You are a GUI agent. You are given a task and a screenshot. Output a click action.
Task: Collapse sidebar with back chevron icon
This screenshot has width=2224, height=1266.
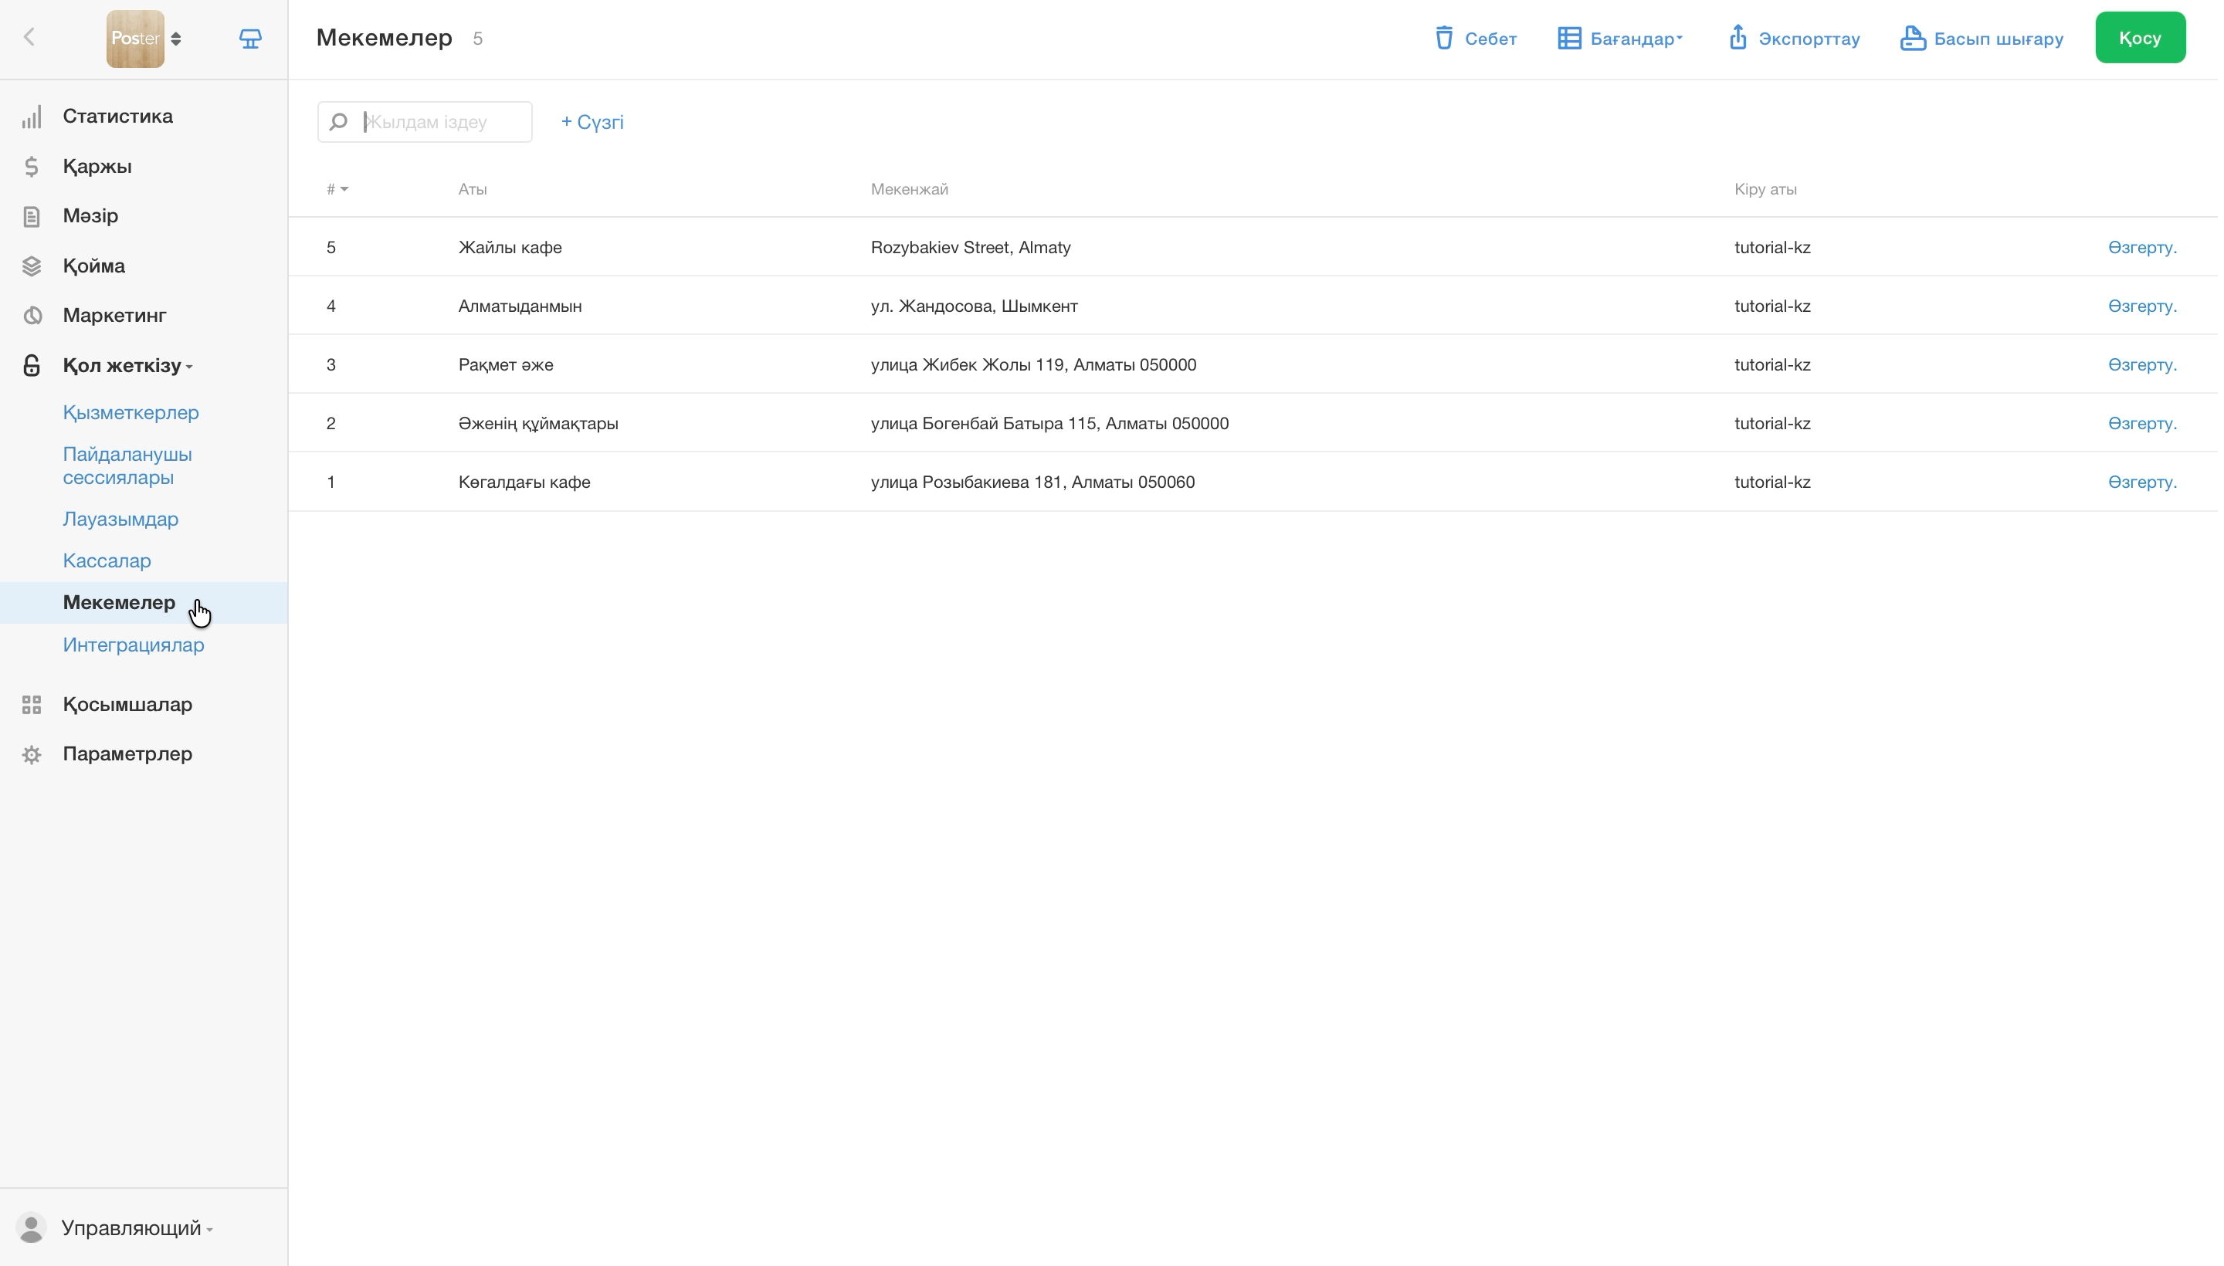point(29,37)
